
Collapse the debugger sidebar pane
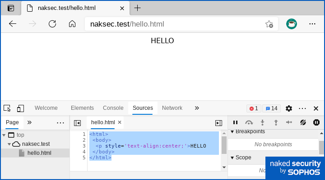coord(218,122)
